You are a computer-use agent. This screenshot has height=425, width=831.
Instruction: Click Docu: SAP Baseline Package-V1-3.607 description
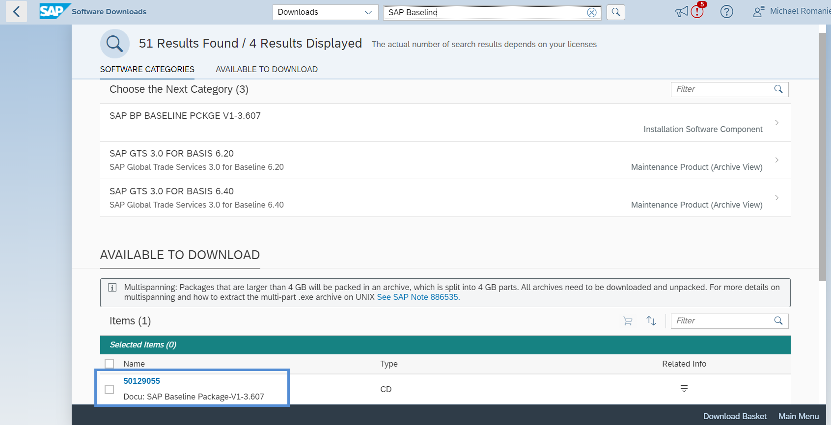point(194,397)
